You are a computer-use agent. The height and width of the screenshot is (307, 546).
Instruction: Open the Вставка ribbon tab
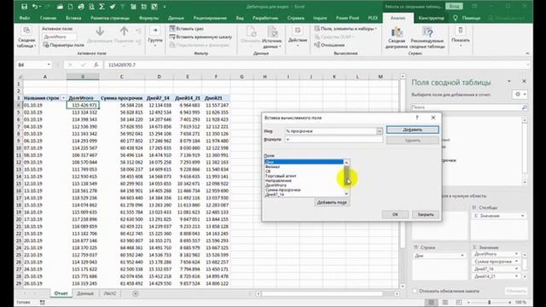pos(73,18)
